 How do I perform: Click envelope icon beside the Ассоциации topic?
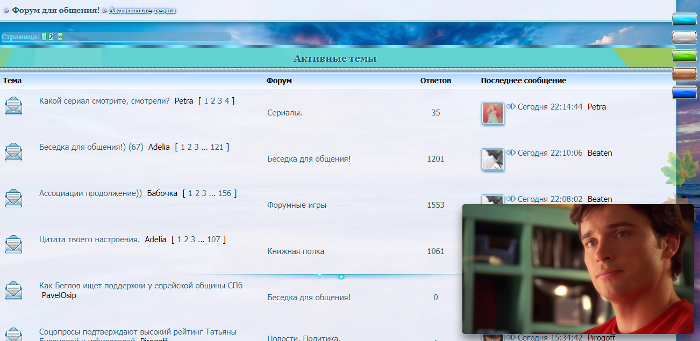[x=13, y=198]
